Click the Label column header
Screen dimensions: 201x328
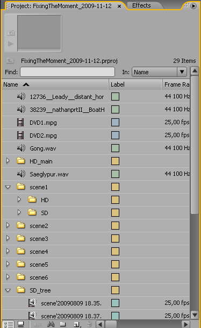135,84
